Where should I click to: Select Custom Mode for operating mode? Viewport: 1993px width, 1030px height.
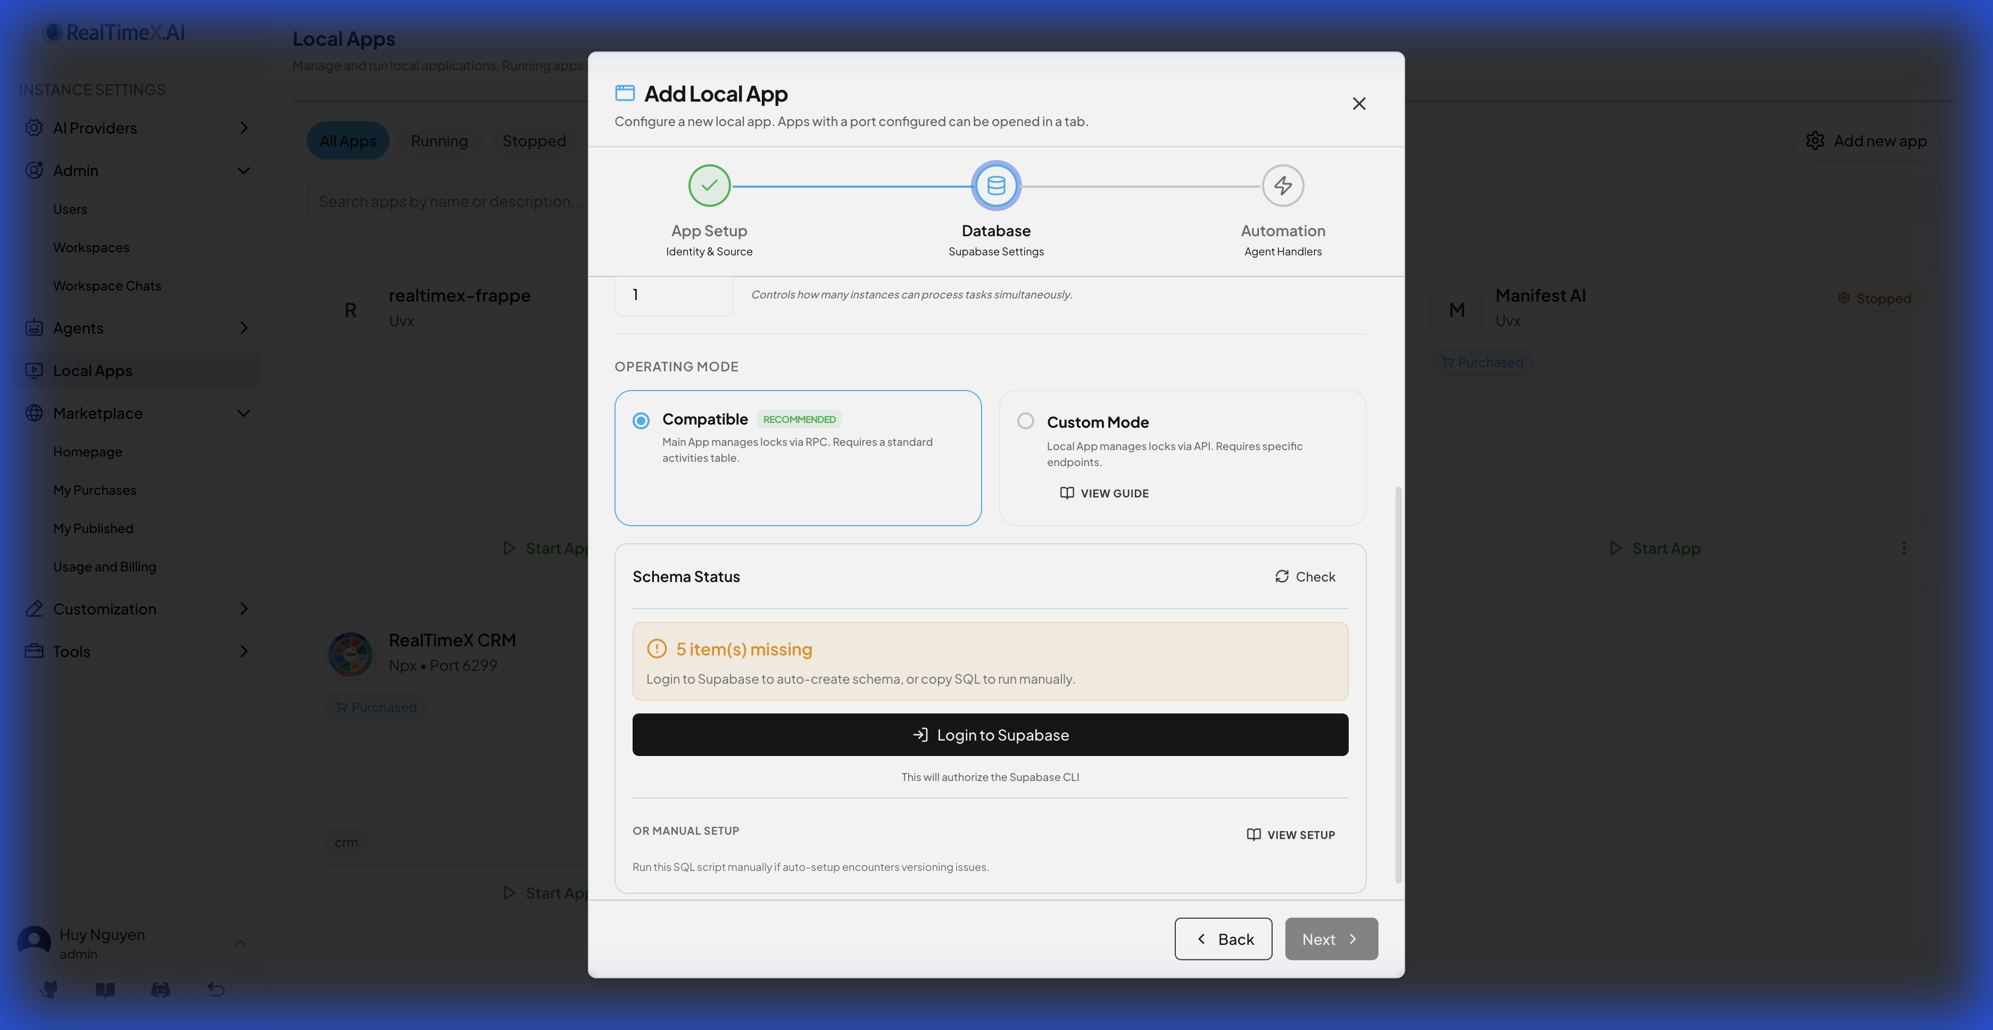[1026, 420]
